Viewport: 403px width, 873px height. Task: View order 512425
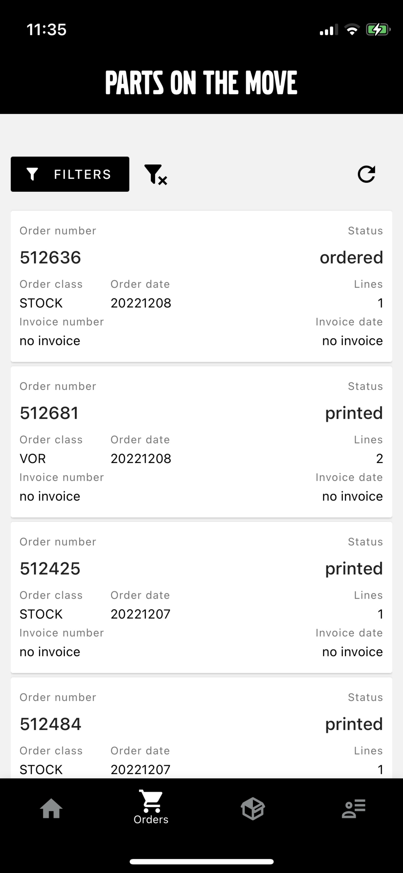point(201,597)
